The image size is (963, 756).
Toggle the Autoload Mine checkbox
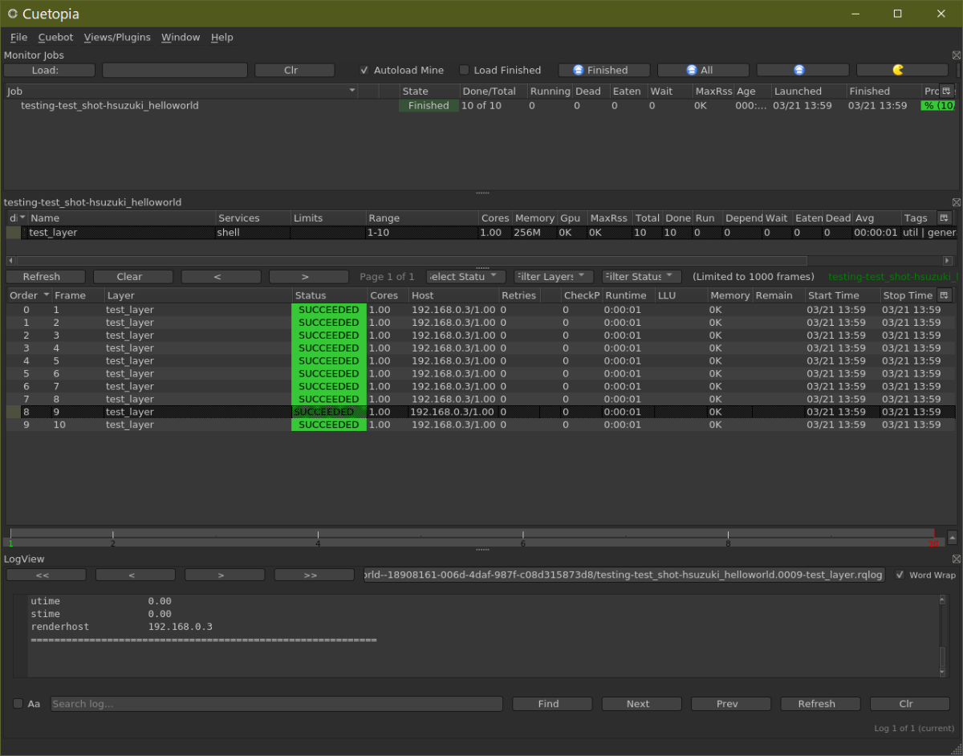point(364,70)
